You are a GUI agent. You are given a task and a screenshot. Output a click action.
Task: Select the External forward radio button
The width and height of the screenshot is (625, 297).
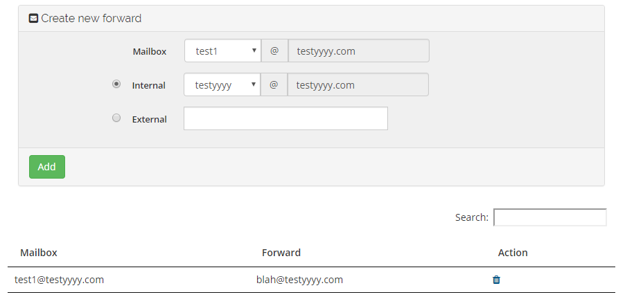tap(116, 118)
